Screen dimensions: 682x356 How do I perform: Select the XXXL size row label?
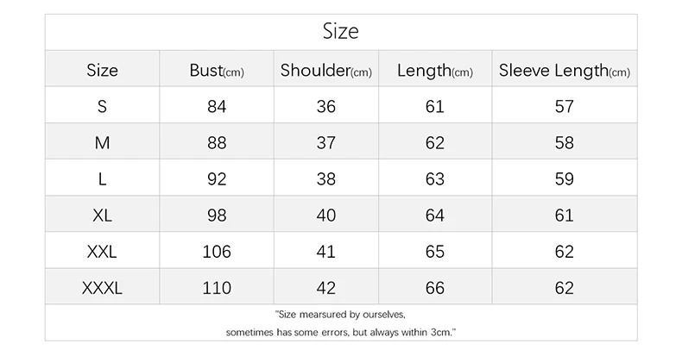pyautogui.click(x=102, y=288)
